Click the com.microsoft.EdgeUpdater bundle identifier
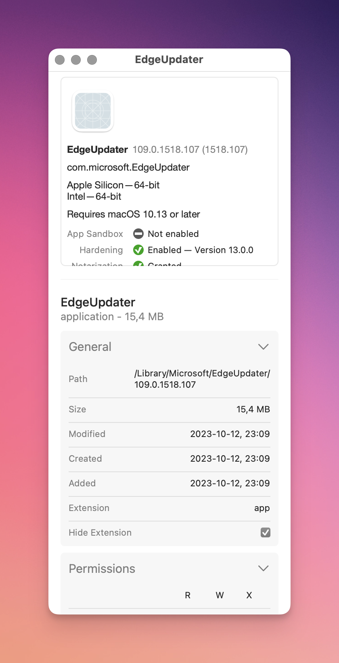 [128, 167]
